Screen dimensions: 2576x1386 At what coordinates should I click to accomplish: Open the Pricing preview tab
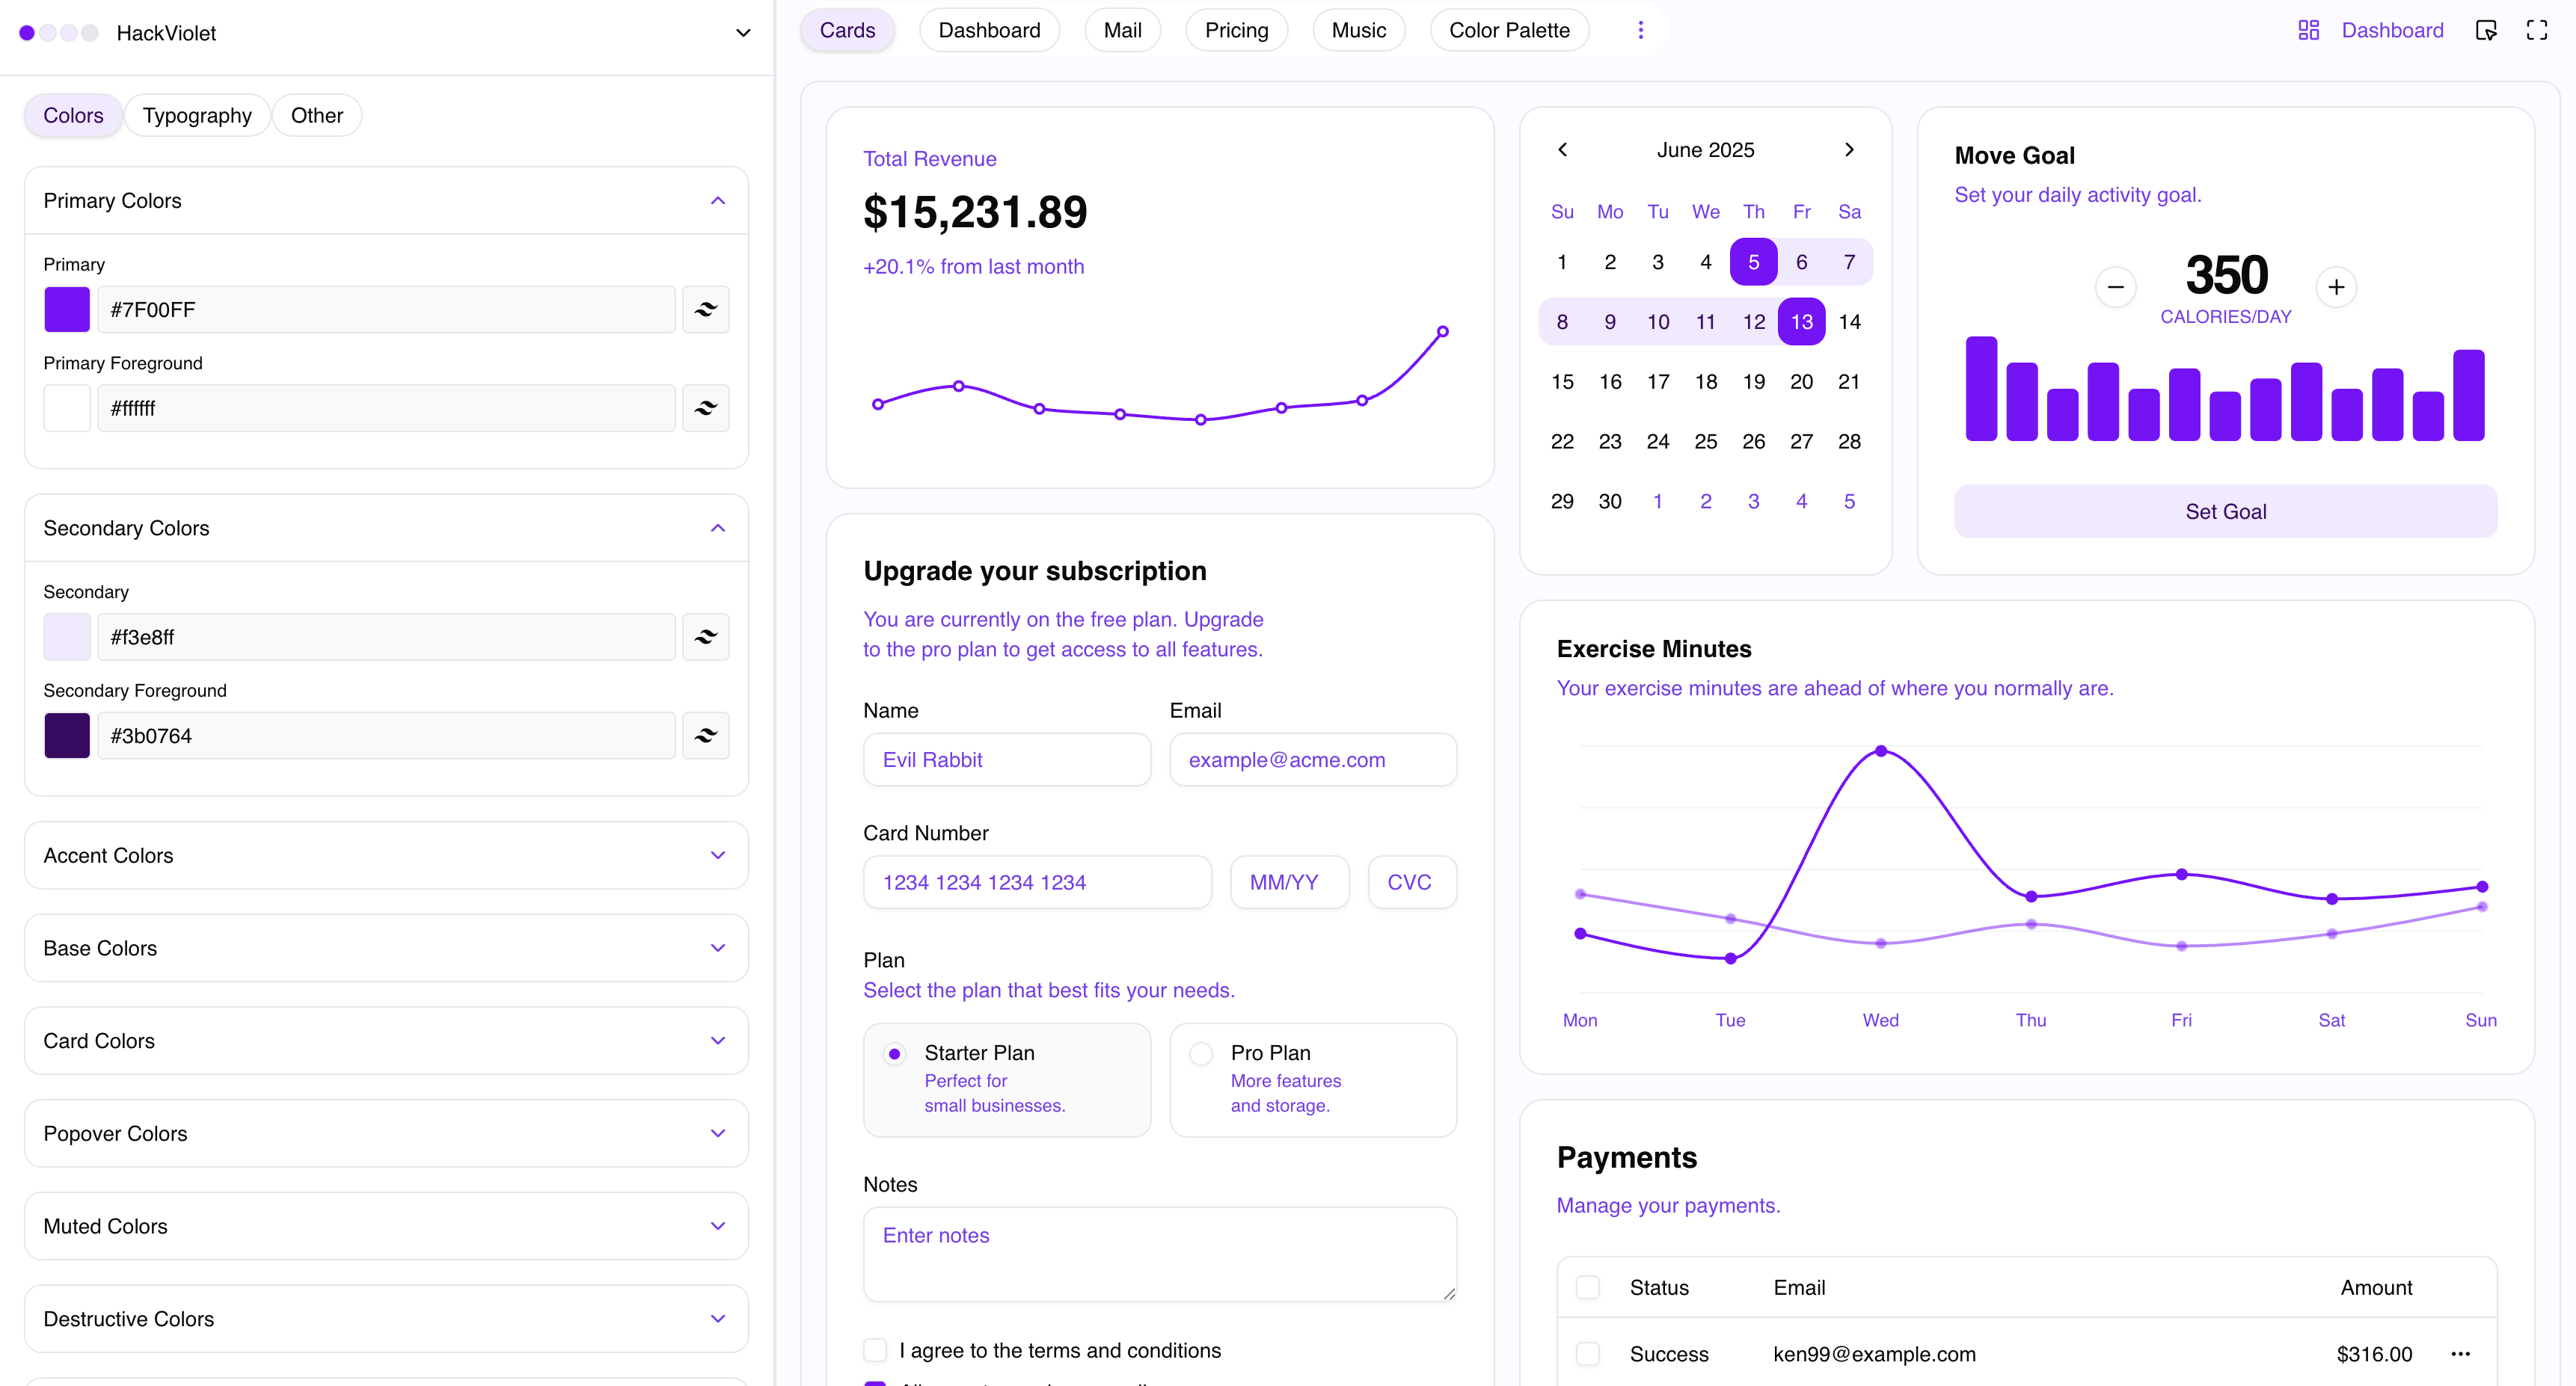tap(1236, 30)
